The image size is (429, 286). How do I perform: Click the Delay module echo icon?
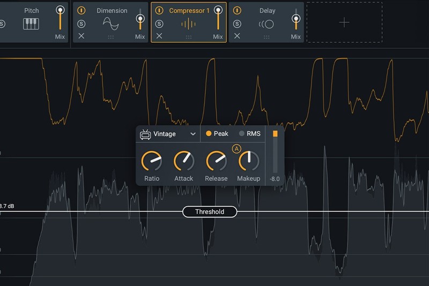pyautogui.click(x=267, y=24)
